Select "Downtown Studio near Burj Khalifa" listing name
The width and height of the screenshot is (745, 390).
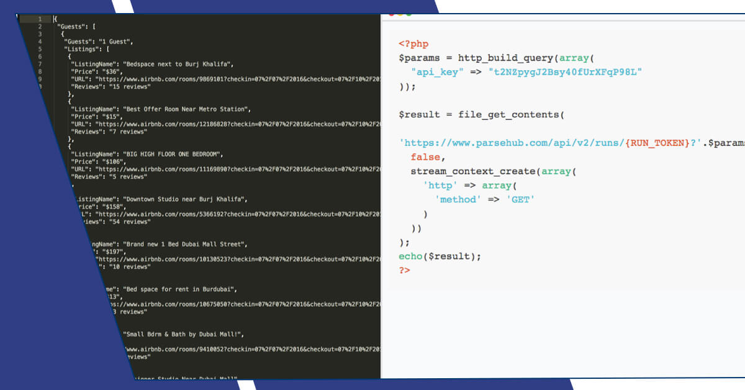coord(185,199)
